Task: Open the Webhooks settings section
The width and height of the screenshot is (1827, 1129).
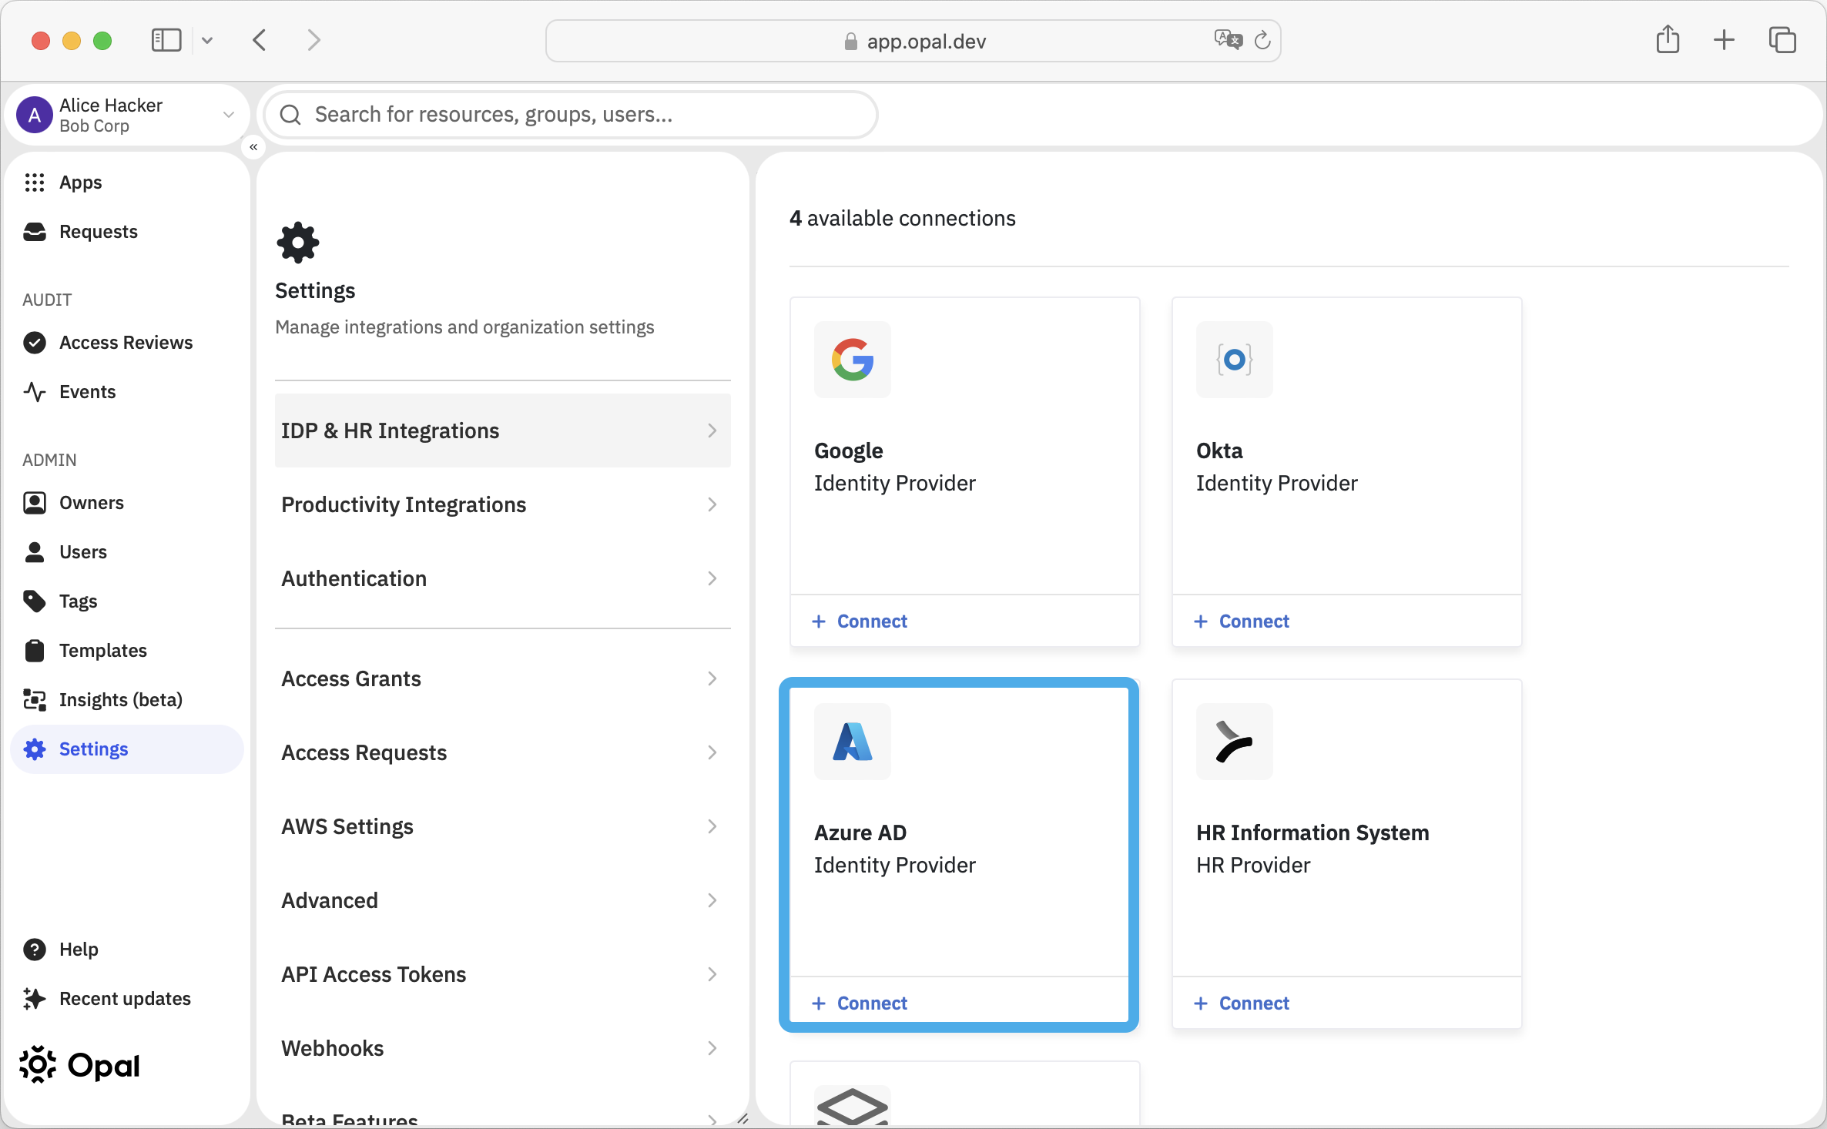Action: pyautogui.click(x=503, y=1048)
